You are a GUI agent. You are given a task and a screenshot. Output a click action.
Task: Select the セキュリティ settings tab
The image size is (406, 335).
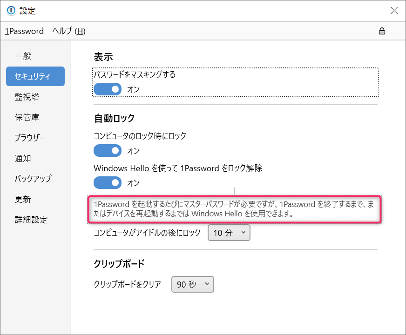[x=35, y=76]
